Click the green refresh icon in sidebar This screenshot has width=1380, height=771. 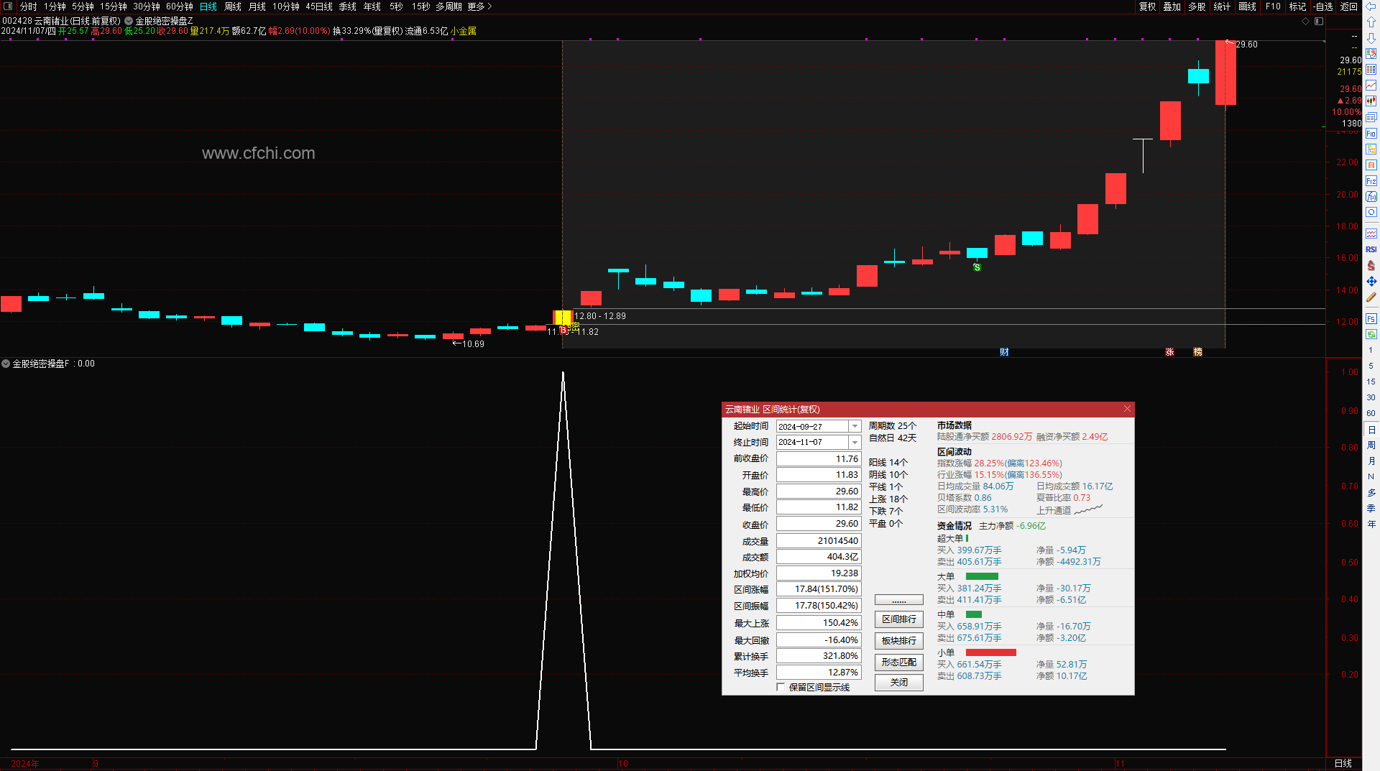1371,334
